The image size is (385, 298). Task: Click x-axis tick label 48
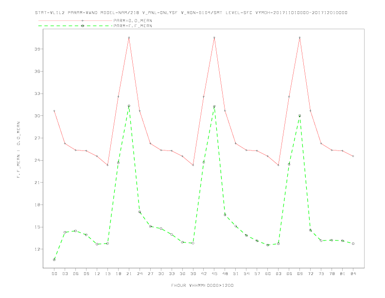click(x=225, y=274)
